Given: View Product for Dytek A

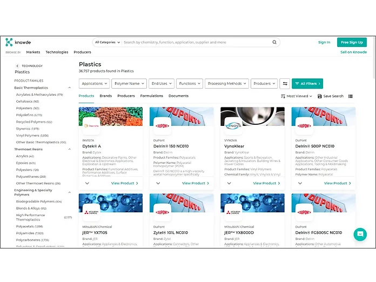Looking at the screenshot, I should click(124, 183).
